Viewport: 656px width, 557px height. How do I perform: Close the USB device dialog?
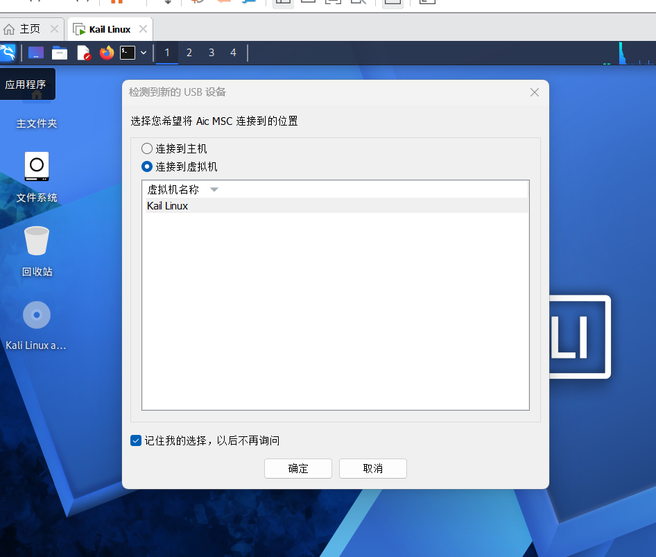[x=534, y=92]
